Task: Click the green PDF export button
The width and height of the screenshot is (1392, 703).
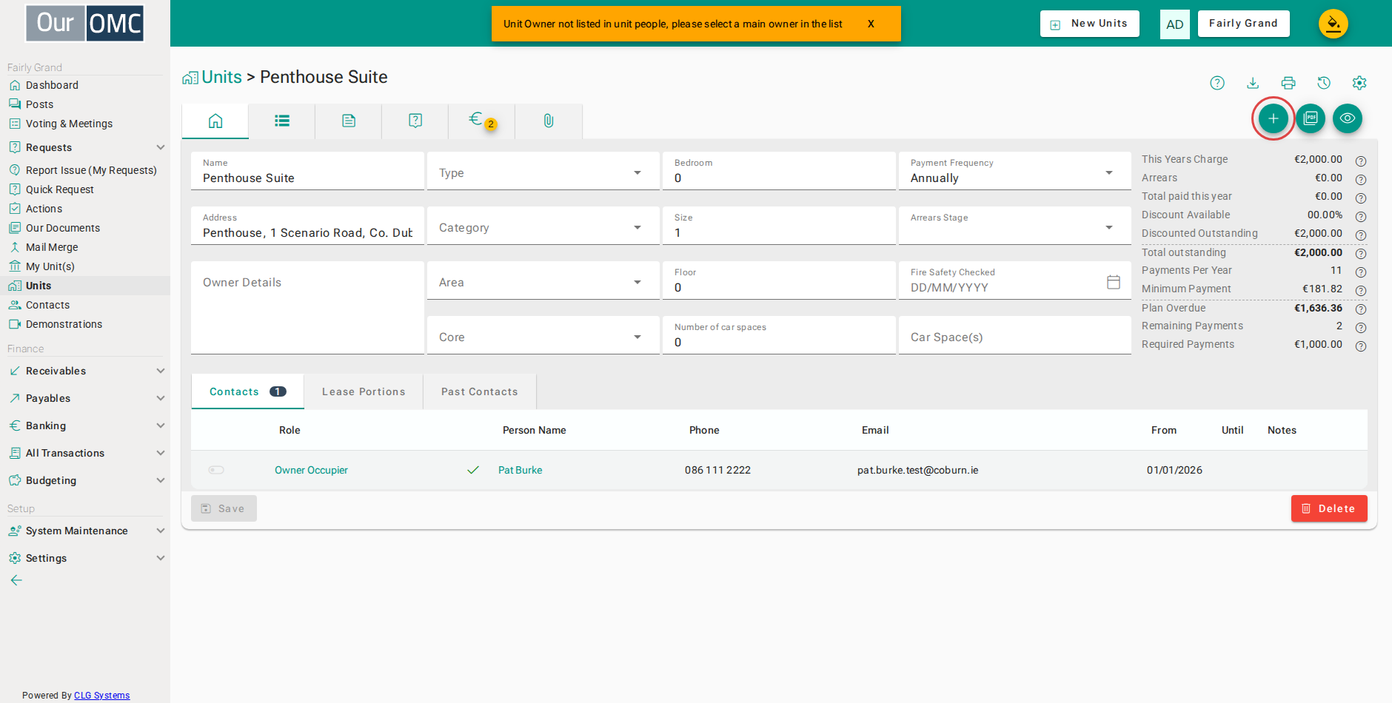Action: 1311,118
